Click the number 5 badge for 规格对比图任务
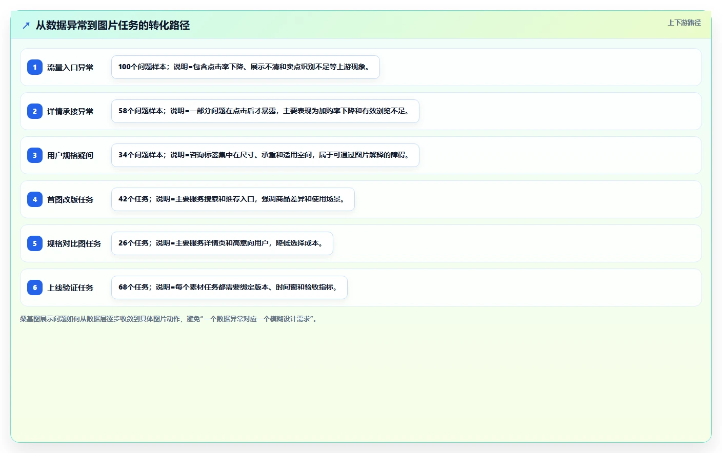 click(35, 243)
